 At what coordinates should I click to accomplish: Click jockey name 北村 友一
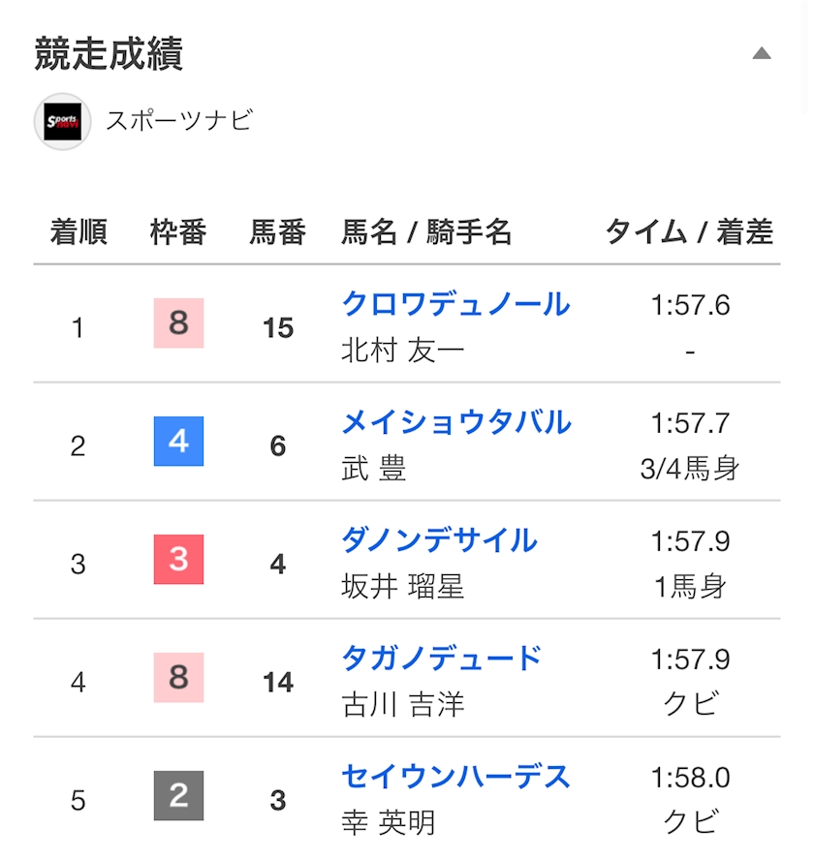(x=403, y=351)
